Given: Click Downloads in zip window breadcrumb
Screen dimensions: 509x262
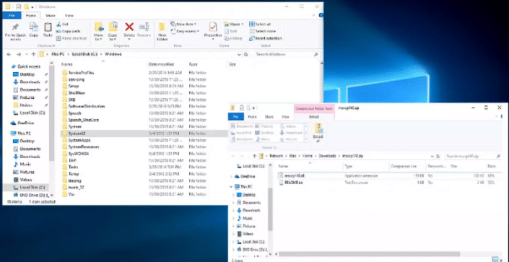Looking at the screenshot, I should (x=327, y=156).
